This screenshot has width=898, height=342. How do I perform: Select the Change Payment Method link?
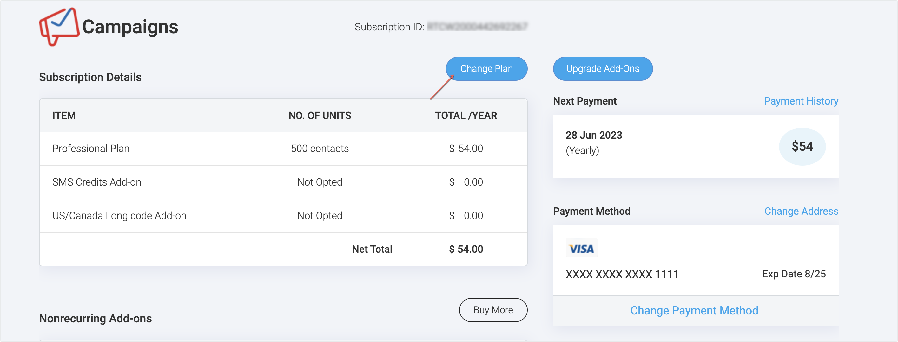(694, 310)
